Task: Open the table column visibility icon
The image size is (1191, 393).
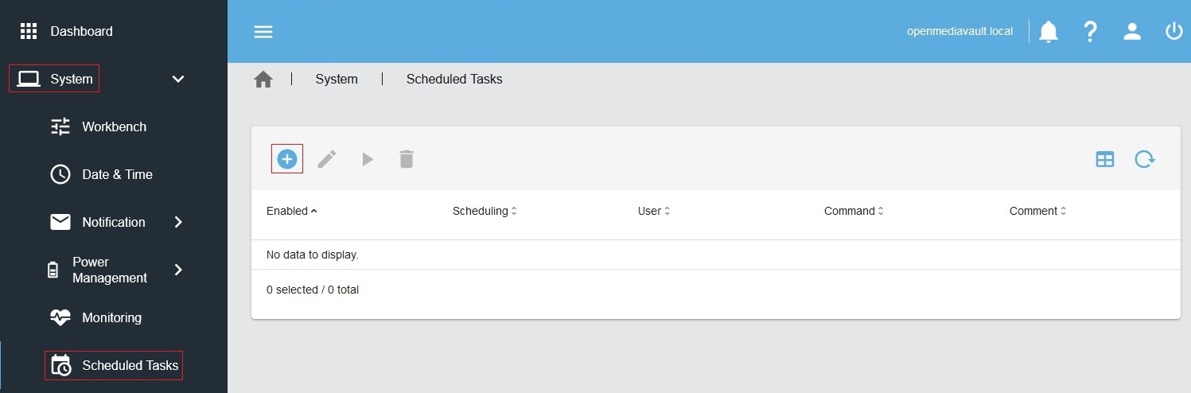Action: click(x=1105, y=159)
